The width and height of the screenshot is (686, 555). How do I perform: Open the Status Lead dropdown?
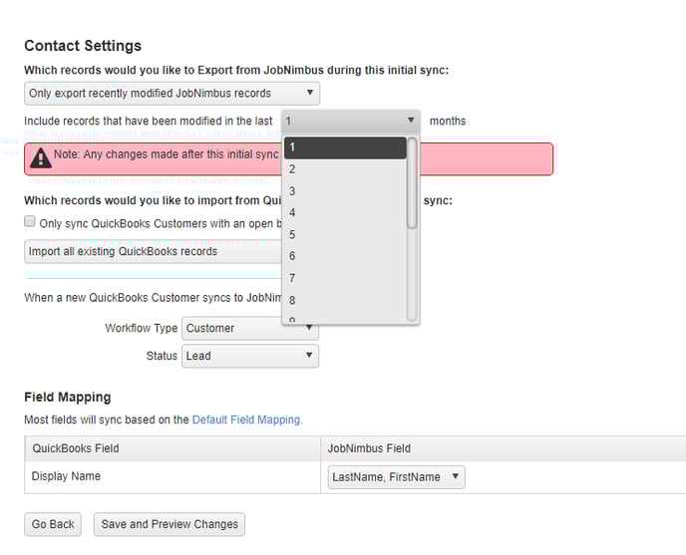pos(250,356)
